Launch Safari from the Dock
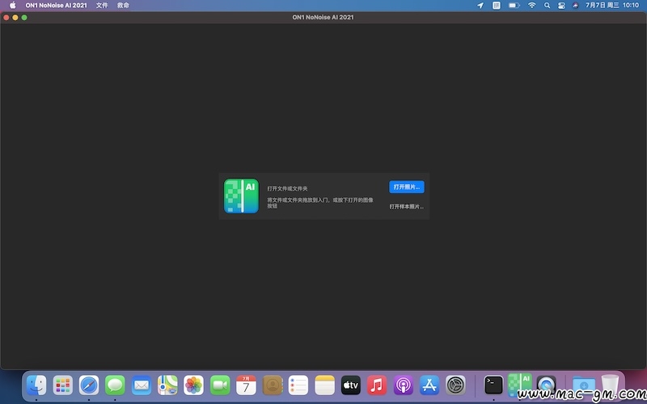The image size is (647, 404). point(89,385)
